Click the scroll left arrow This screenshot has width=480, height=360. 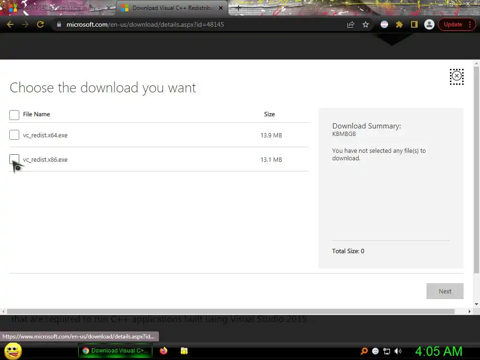[x=3, y=311]
